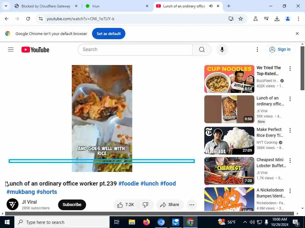Like the video with 7.2K likes
The height and width of the screenshot is (228, 305).
(126, 205)
